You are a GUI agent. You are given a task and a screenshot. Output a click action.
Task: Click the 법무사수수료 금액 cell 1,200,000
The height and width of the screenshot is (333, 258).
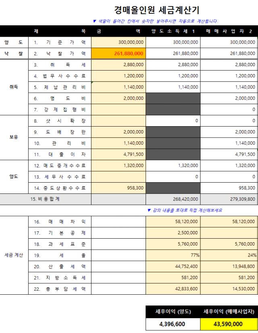tap(119, 76)
